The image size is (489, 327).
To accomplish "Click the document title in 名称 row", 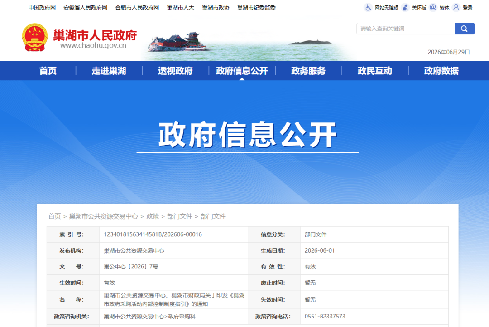I will click(x=174, y=299).
